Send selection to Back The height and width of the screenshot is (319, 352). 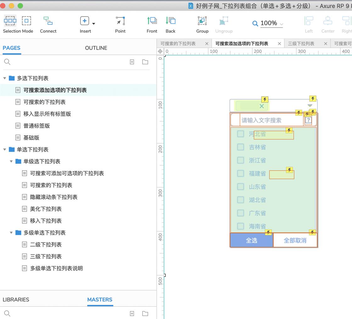(170, 21)
